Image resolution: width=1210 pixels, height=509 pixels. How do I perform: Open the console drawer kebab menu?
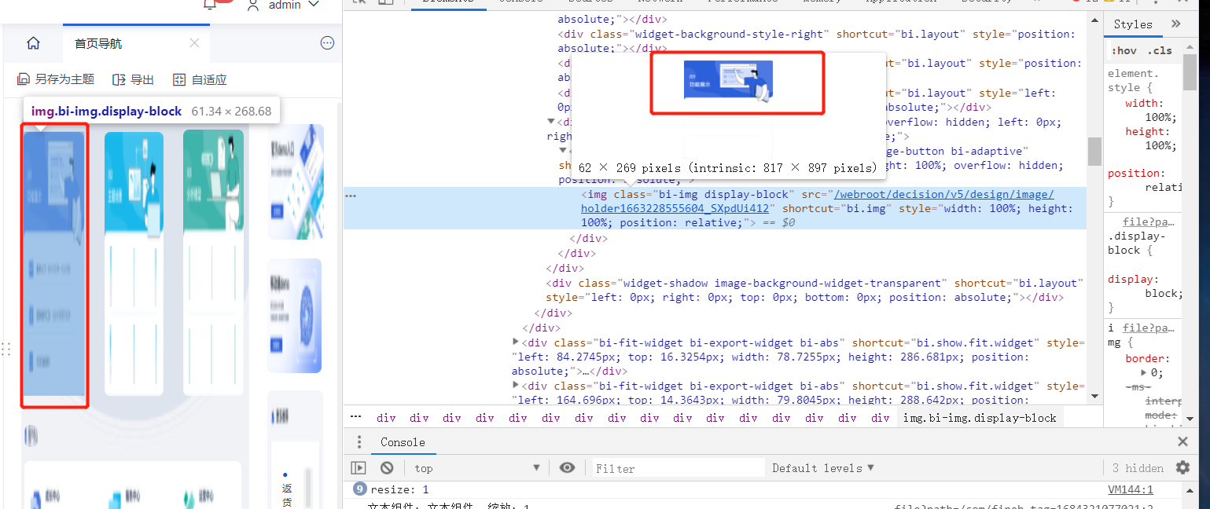click(x=359, y=442)
